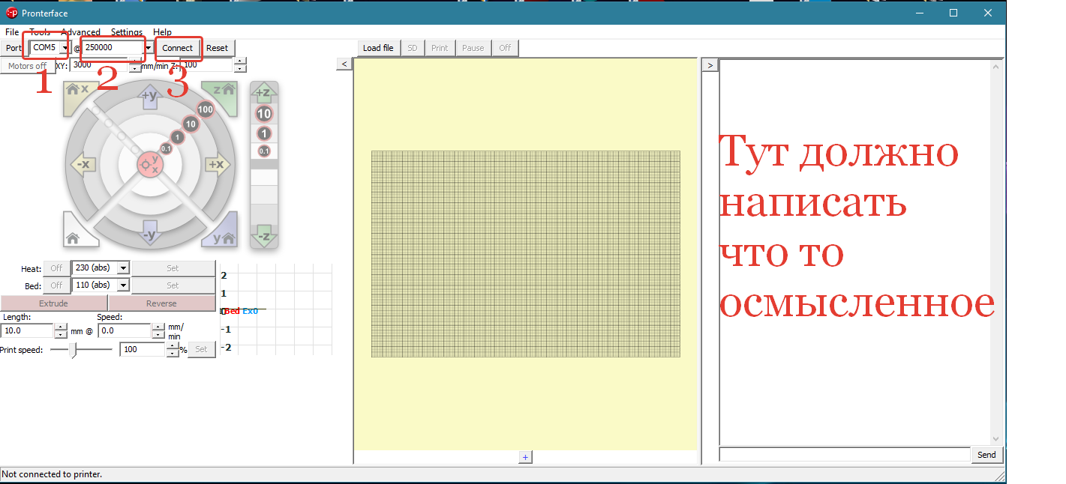Viewport: 1066px width, 484px height.
Task: Click the Connect button
Action: point(178,48)
